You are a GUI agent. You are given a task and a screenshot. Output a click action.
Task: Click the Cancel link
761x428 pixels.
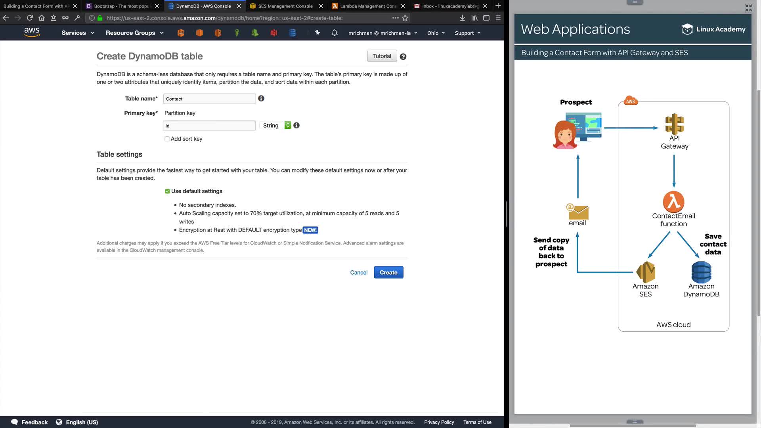click(x=359, y=272)
